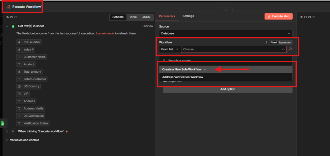Image resolution: width=330 pixels, height=156 pixels.
Task: Open the Settings tab
Action: (x=188, y=16)
